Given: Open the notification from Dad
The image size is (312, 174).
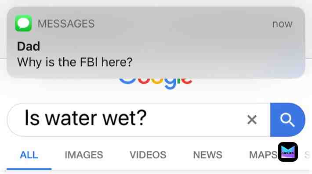Looking at the screenshot, I should [156, 42].
